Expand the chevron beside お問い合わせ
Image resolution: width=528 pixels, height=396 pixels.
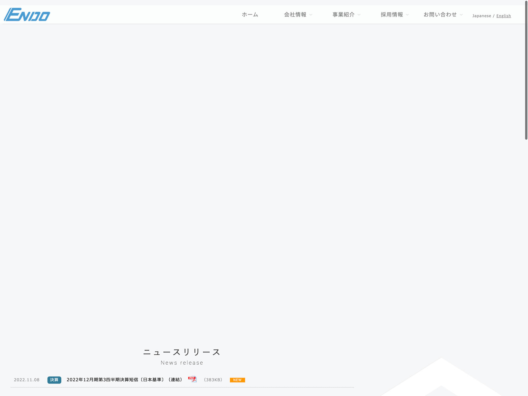click(x=461, y=15)
